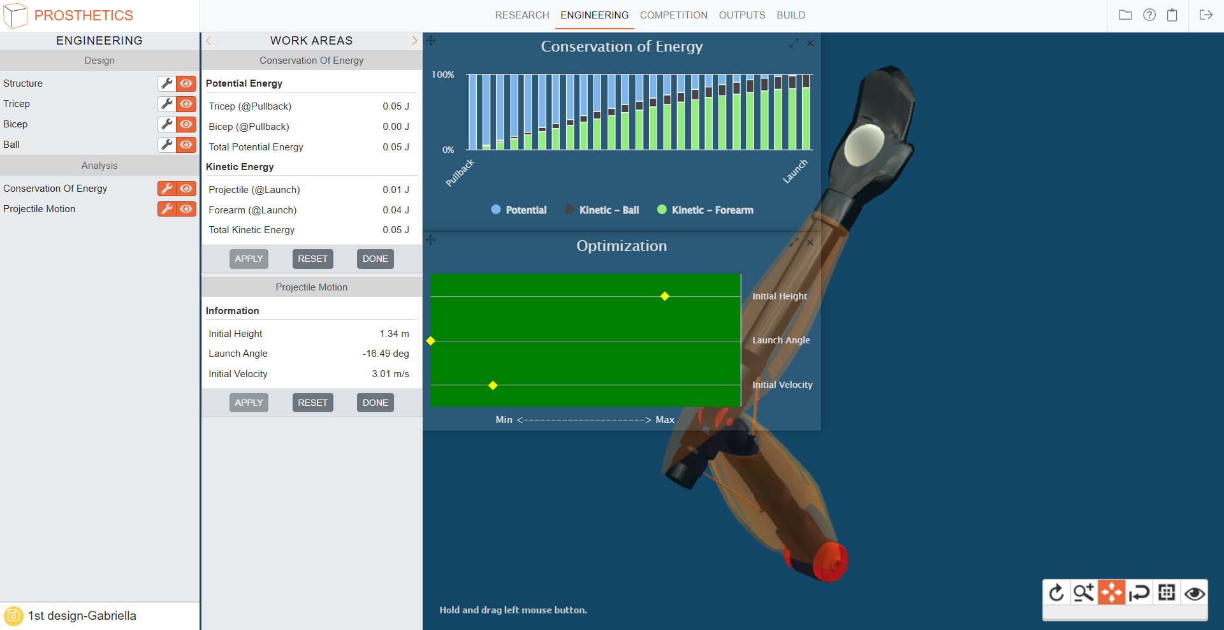The width and height of the screenshot is (1224, 630).
Task: Click the wrench icon for Tricep
Action: (166, 104)
